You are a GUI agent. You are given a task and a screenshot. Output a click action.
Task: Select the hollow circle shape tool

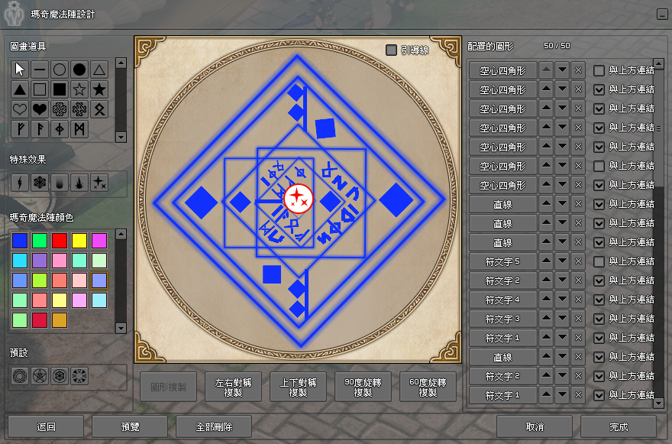(60, 70)
